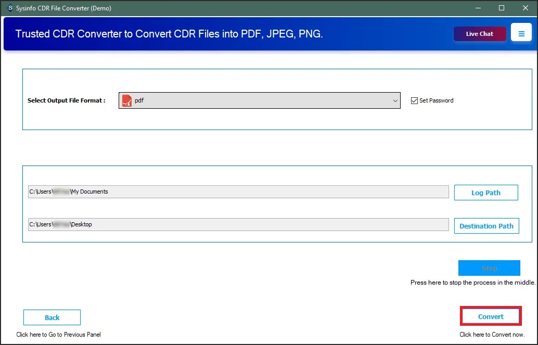Open the hamburger menu in the header
Image resolution: width=538 pixels, height=345 pixels.
pos(521,32)
